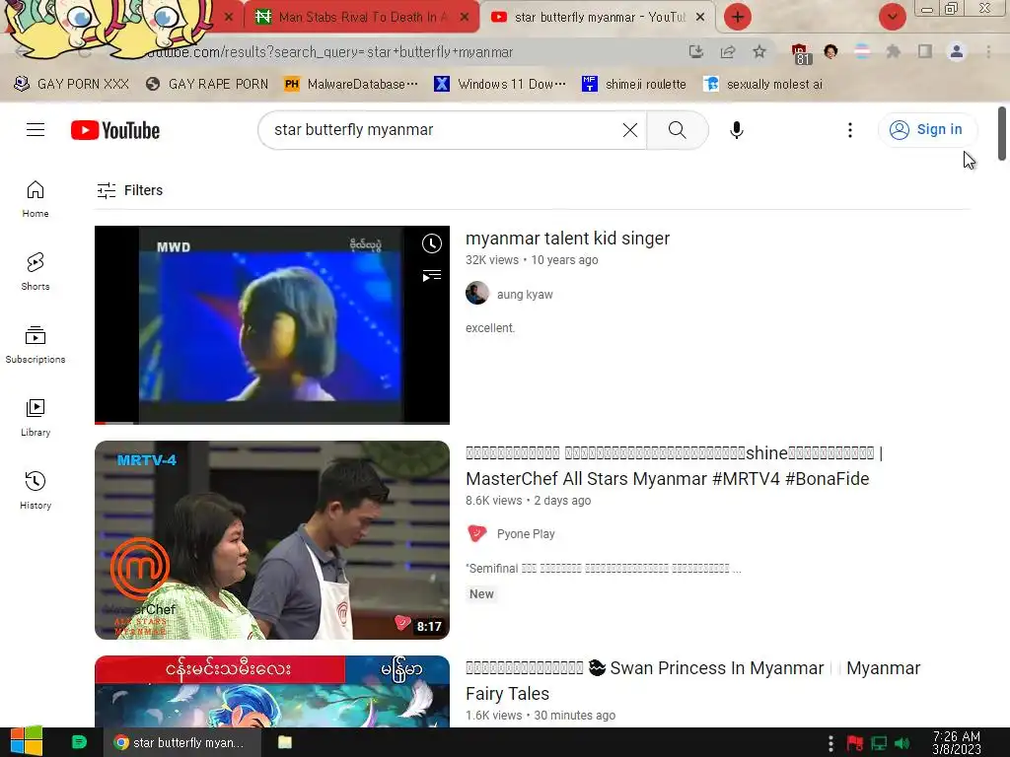Screen dimensions: 1010x757
Task: Open the browser extensions puzzle icon
Action: [893, 51]
